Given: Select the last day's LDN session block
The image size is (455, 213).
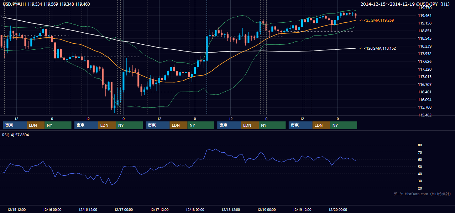Looking at the screenshot, I should pyautogui.click(x=322, y=125).
